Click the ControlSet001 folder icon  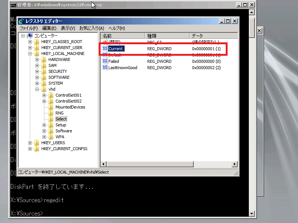point(51,95)
